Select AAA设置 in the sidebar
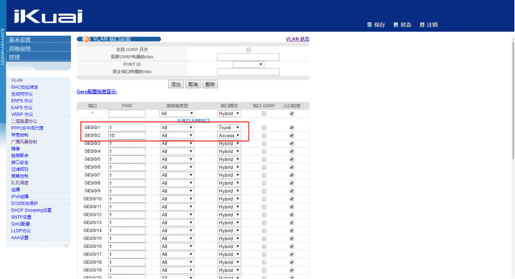Viewport: 515px width, 279px height. click(x=20, y=237)
